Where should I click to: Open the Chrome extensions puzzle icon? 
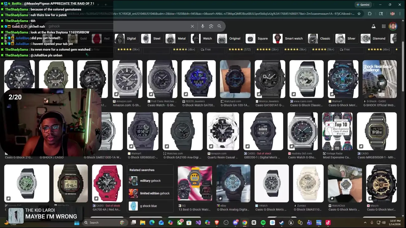pos(370,14)
